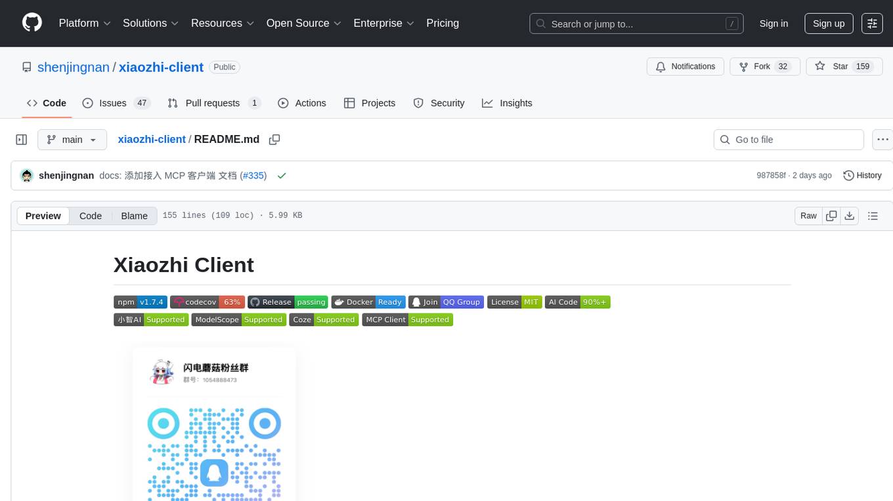This screenshot has height=501, width=893.
Task: Open commit 987858f
Action: [771, 176]
